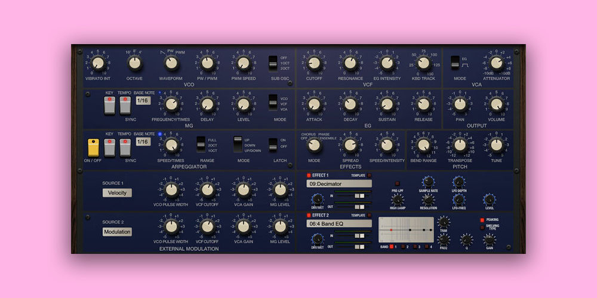597x298 pixels.
Task: Enable the Pre-LPF button in Effect 1
Action: point(397,184)
